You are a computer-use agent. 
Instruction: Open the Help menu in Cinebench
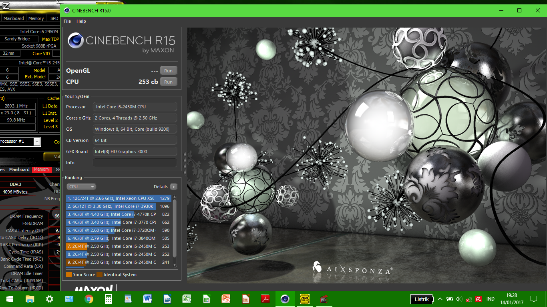pyautogui.click(x=81, y=21)
